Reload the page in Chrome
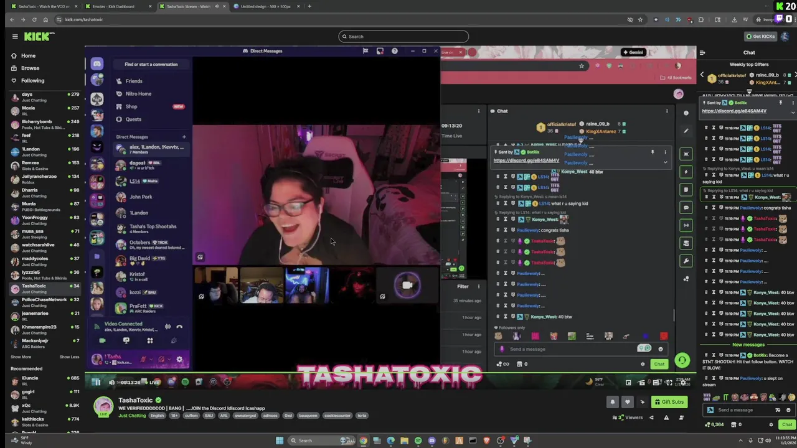This screenshot has height=448, width=797. 34,19
